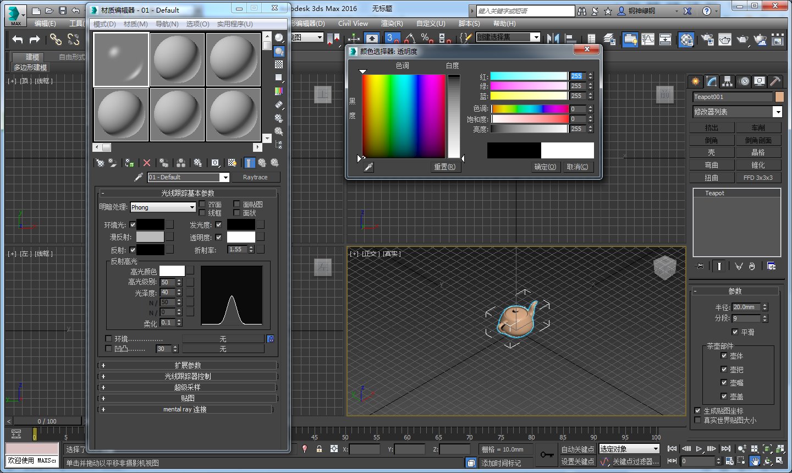Click the 漫反射 color swatch
The image size is (792, 473).
(x=150, y=237)
